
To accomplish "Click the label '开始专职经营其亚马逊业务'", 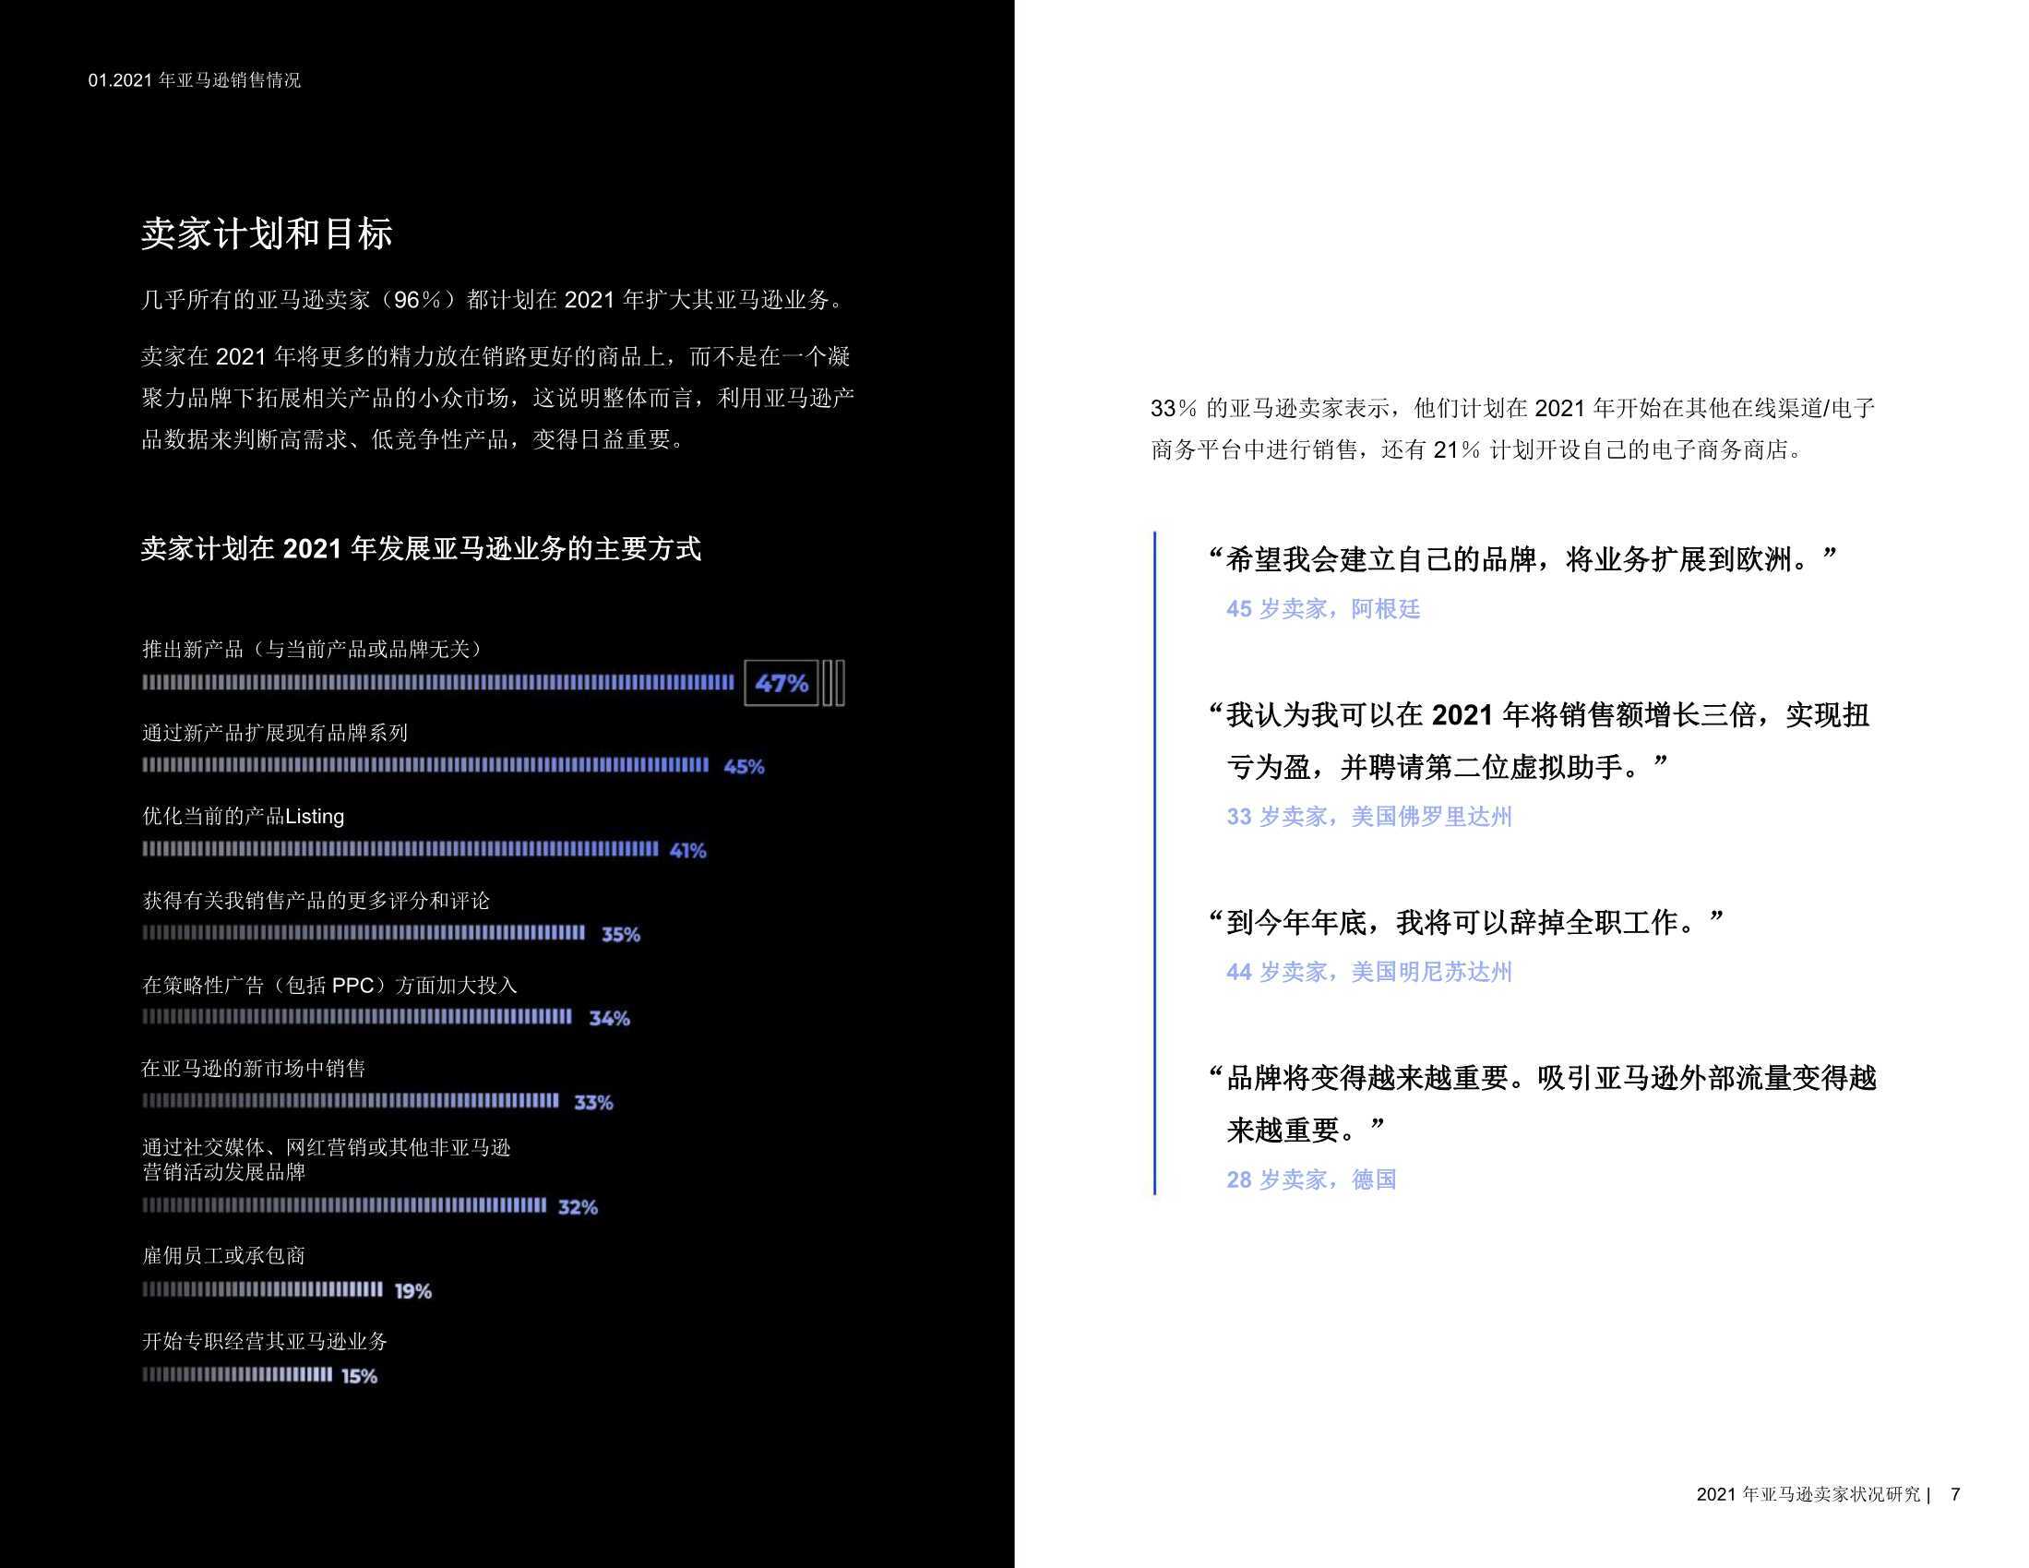I will click(265, 1341).
